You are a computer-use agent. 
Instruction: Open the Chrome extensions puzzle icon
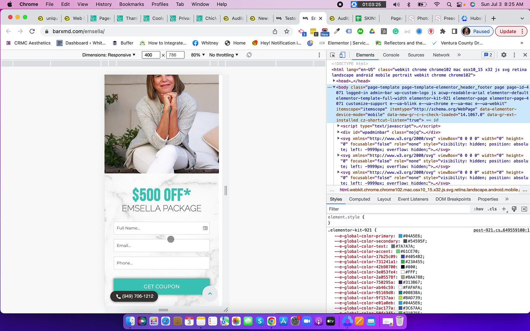(443, 31)
